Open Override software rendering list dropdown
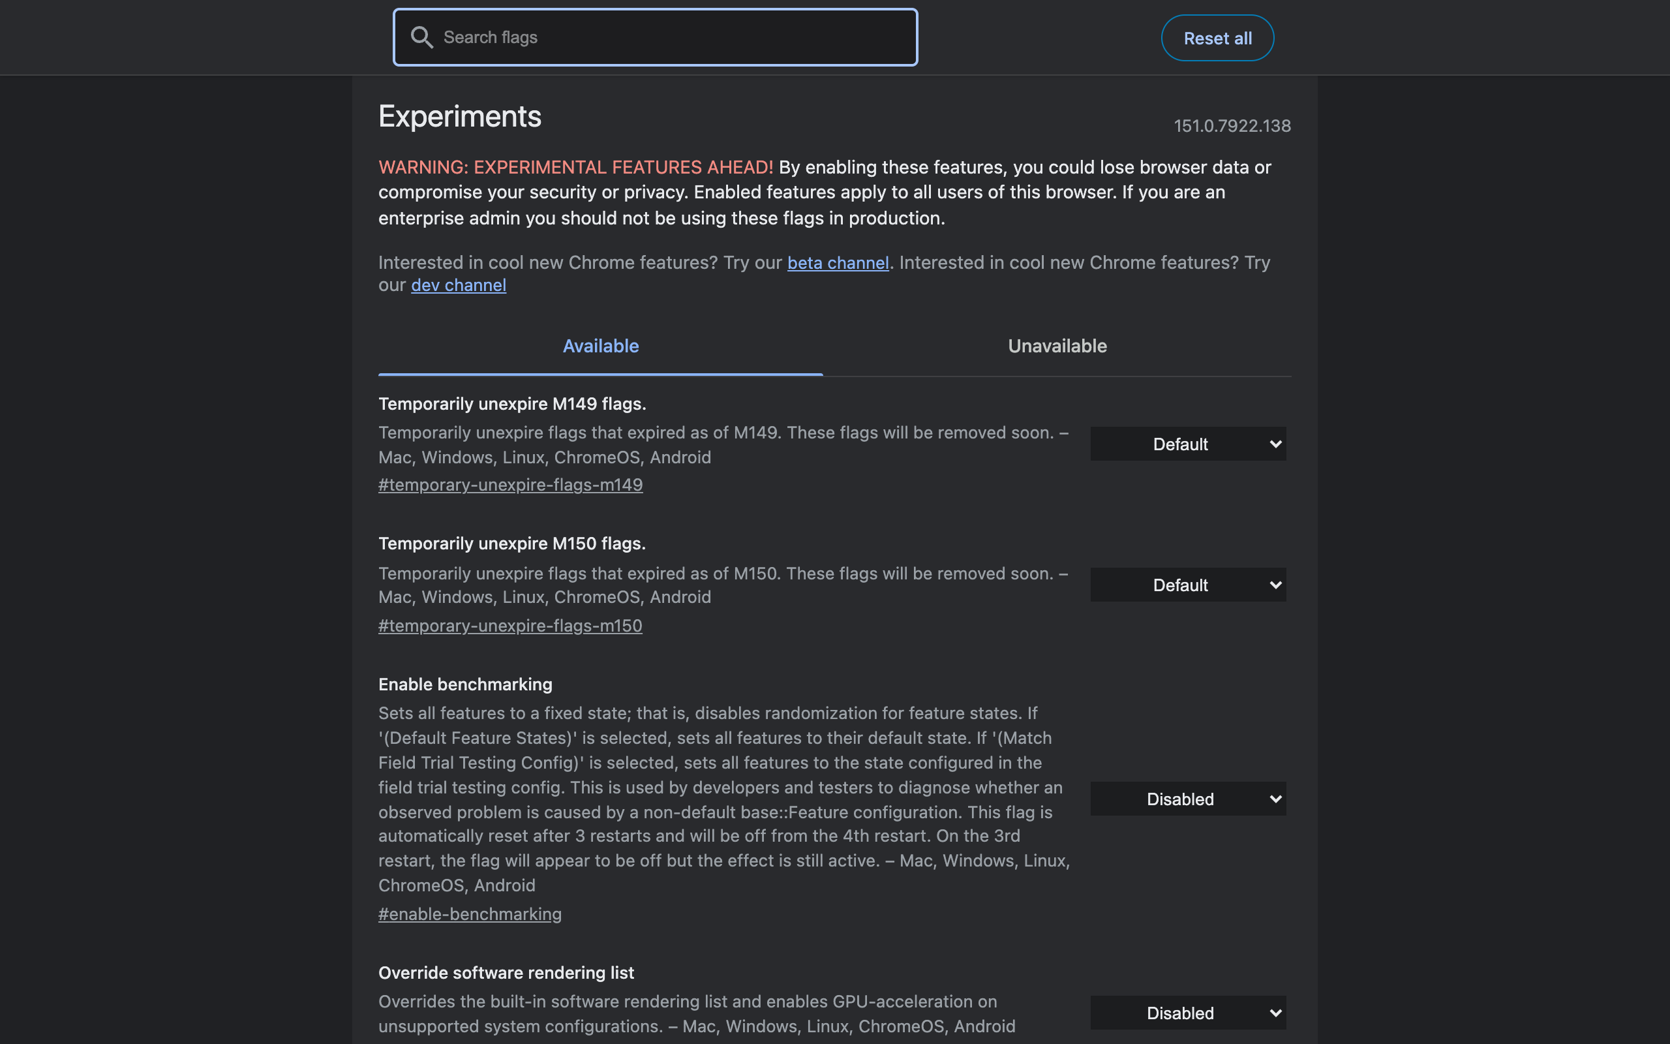 click(x=1188, y=1013)
